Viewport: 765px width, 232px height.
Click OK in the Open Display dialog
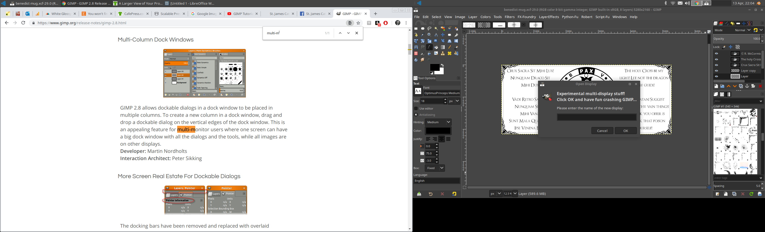coord(626,131)
